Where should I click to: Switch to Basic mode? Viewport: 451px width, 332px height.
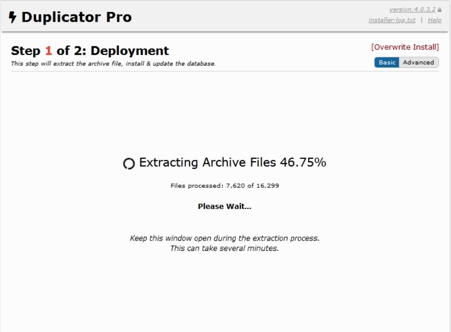(x=387, y=62)
